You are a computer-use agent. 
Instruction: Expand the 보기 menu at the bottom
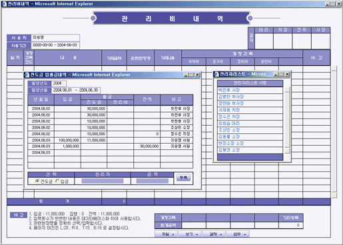190,234
